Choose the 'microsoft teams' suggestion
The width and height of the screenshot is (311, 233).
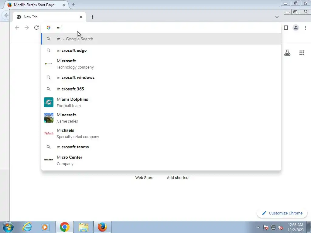161,147
